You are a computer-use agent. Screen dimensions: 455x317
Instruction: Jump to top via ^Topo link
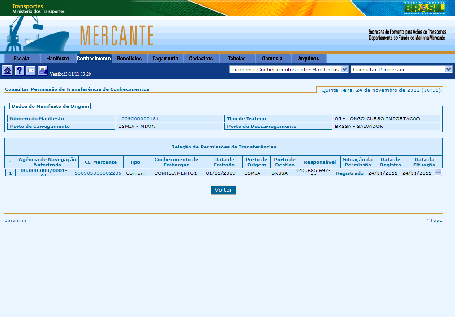tap(434, 220)
